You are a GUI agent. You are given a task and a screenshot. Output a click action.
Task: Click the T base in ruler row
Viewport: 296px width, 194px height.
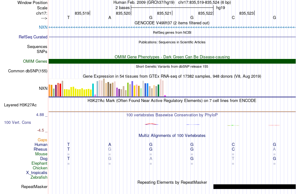pyautogui.click(x=69, y=17)
